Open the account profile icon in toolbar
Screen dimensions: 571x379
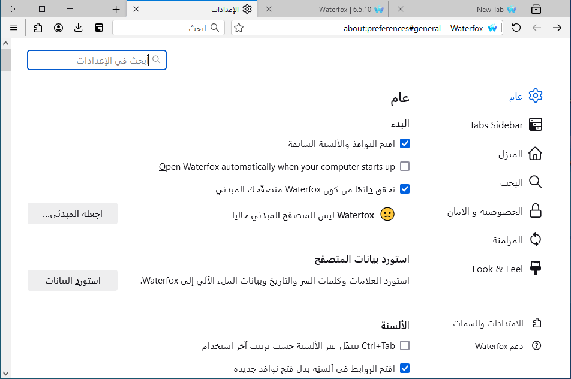(58, 28)
